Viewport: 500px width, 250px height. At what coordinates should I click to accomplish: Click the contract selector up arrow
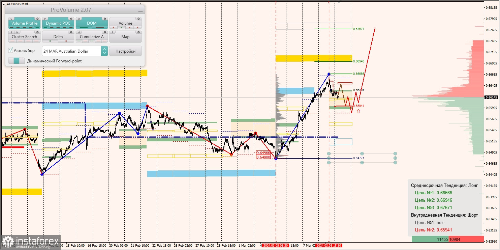(104, 49)
